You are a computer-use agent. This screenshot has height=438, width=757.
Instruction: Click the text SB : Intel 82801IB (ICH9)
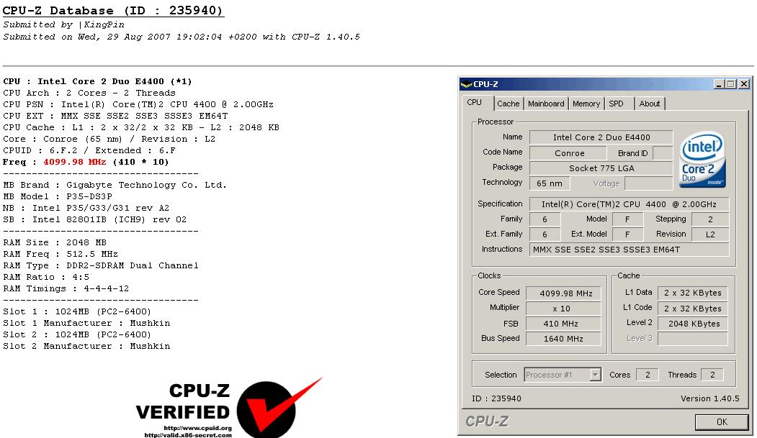tap(94, 220)
